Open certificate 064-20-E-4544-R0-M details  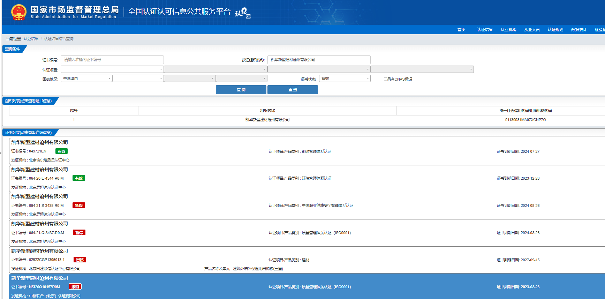307,179
